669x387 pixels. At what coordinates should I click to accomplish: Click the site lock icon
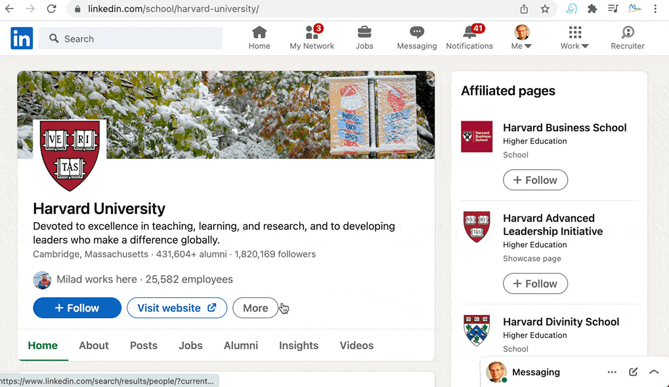[x=77, y=9]
